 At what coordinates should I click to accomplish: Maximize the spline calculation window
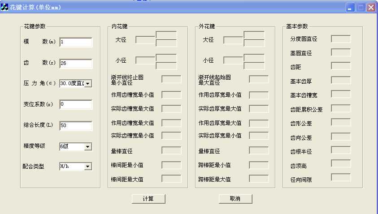[x=361, y=7]
